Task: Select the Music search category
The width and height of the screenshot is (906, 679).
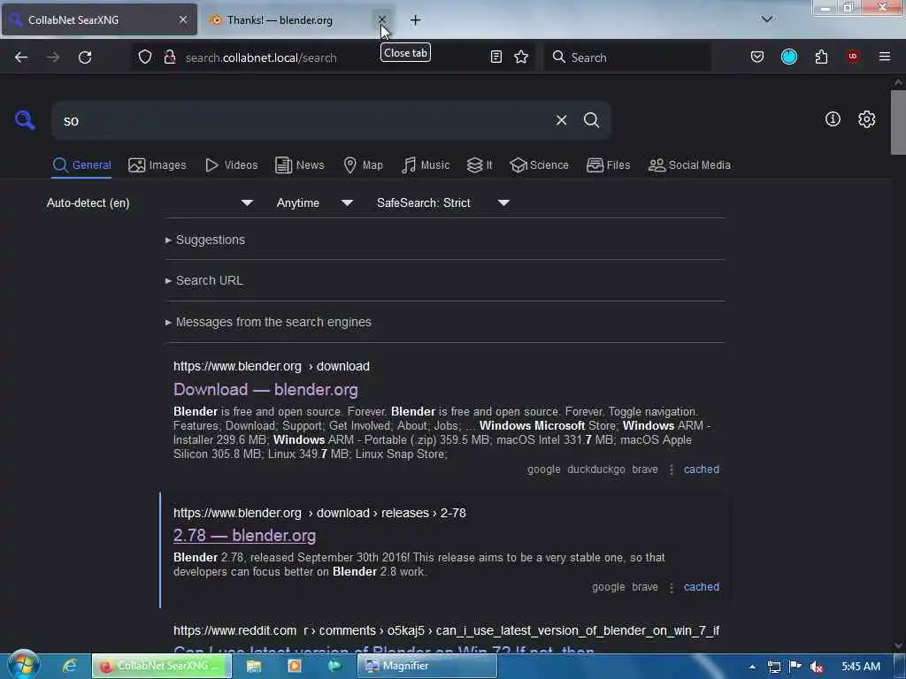Action: [x=426, y=165]
